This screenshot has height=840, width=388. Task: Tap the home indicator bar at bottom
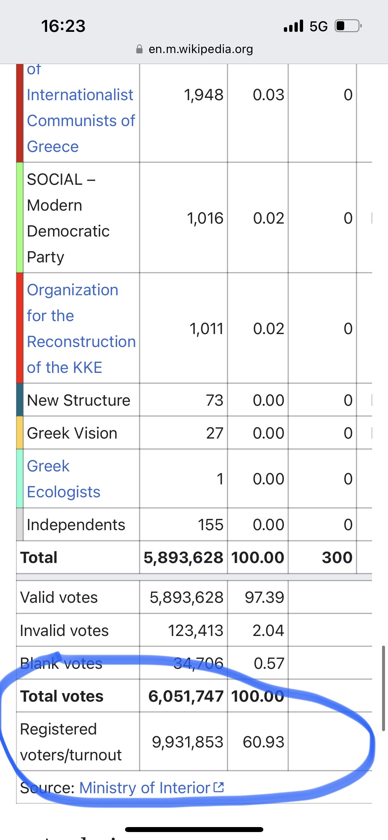tap(194, 829)
